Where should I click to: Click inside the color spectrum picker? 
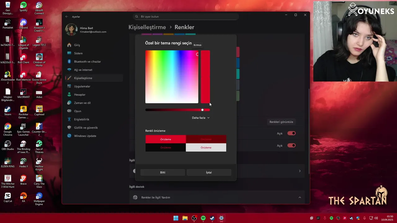click(172, 77)
